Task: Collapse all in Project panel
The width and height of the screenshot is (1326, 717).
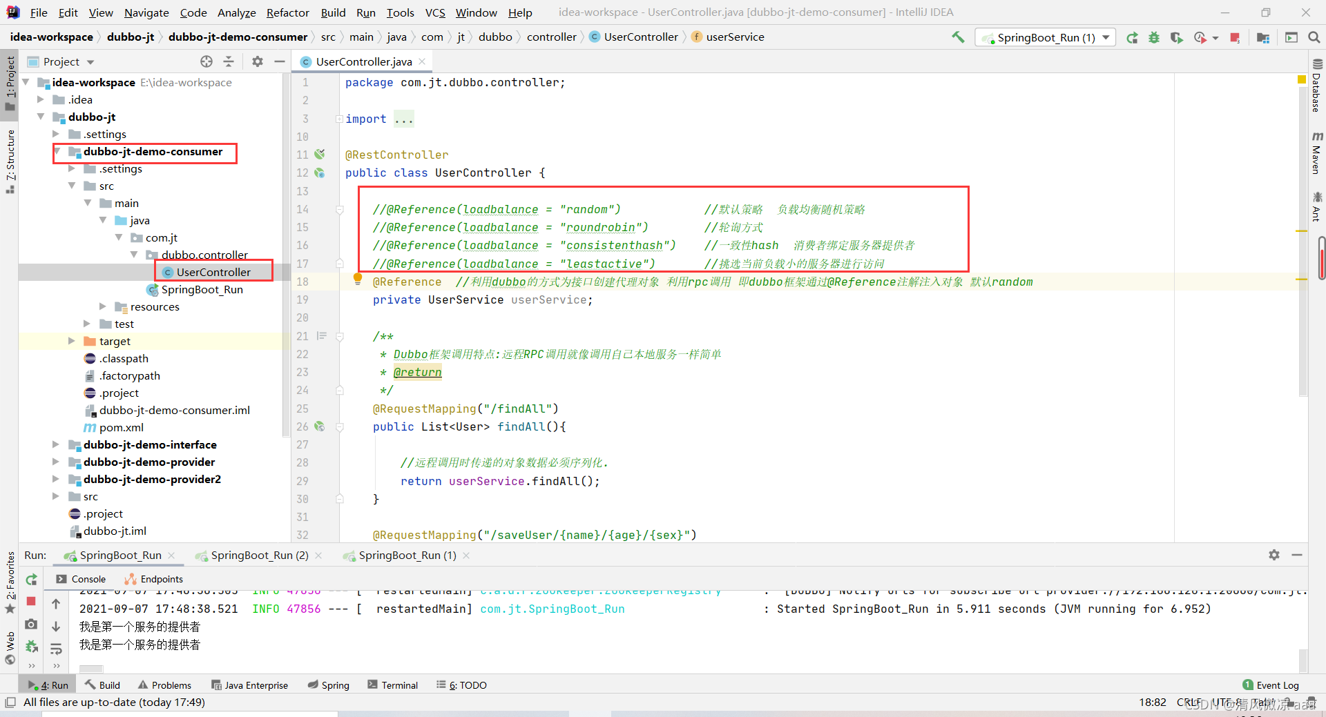Action: (229, 61)
